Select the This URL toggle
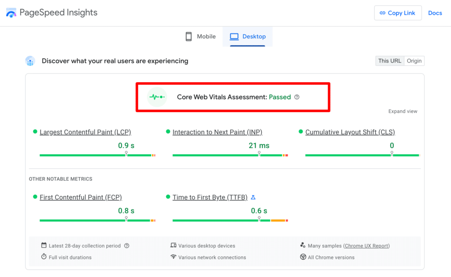451x277 pixels. (x=389, y=61)
